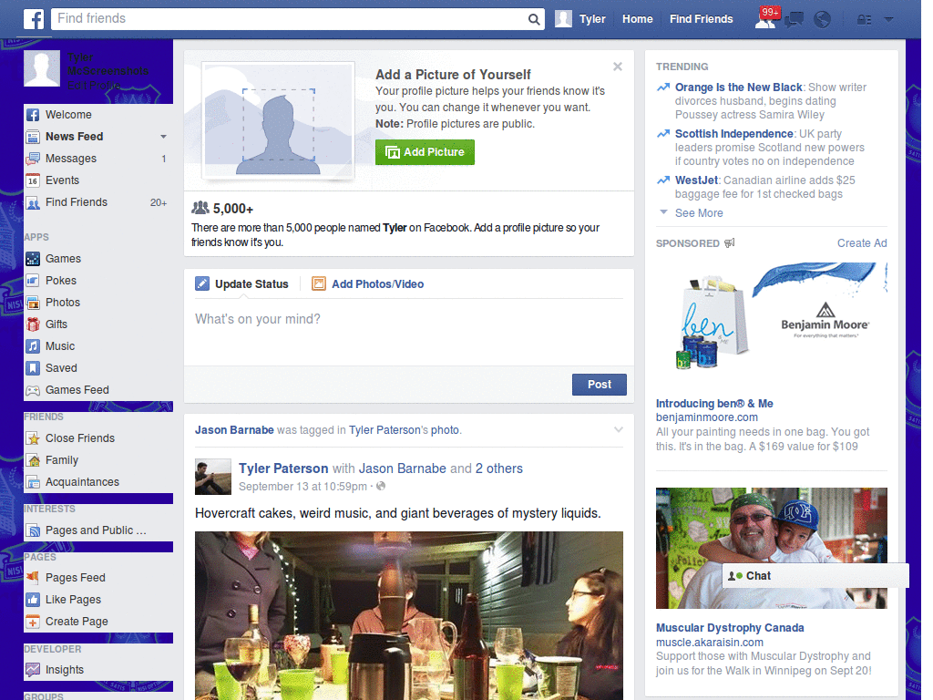Open the post audience globe icon
Screen dimensions: 933x700
pyautogui.click(x=381, y=487)
